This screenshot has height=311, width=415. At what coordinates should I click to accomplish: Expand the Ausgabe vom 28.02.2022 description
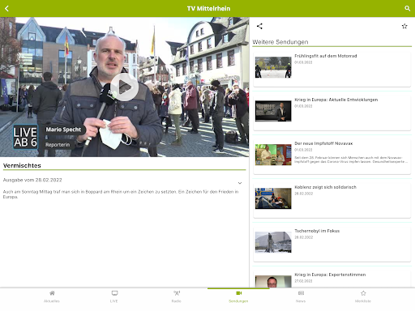[240, 183]
